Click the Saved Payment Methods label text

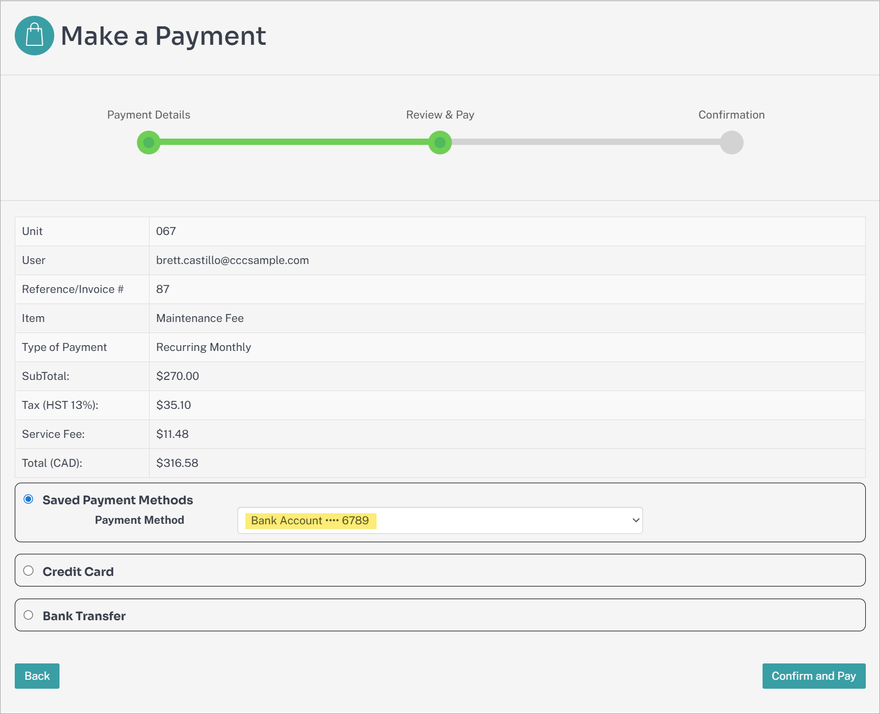point(118,500)
